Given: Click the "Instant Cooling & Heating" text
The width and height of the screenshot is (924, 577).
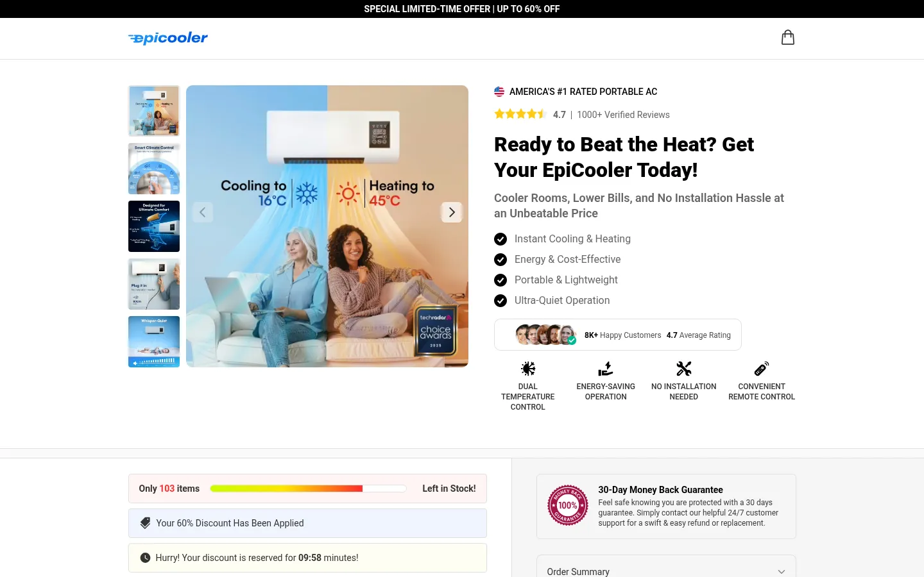Looking at the screenshot, I should tap(572, 239).
